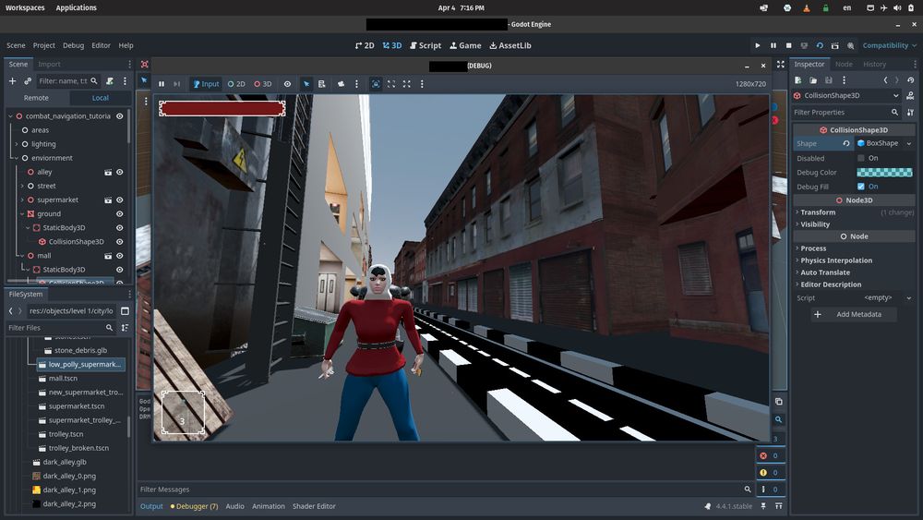Run the project with the play icon
Image resolution: width=923 pixels, height=520 pixels.
click(x=757, y=45)
